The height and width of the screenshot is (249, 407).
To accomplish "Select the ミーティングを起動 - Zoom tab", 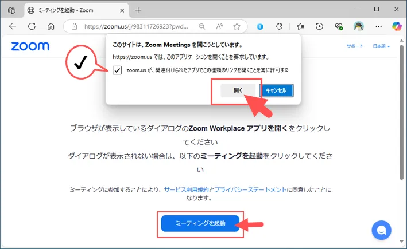I will coord(77,10).
